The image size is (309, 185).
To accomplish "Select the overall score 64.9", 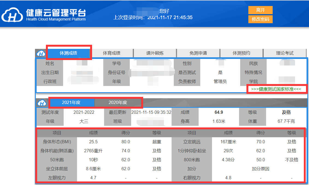I will pyautogui.click(x=219, y=112).
